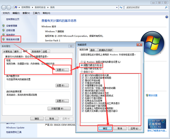
Task: Click 应用(A) in 性能选项 dialog
Action: click(x=135, y=129)
